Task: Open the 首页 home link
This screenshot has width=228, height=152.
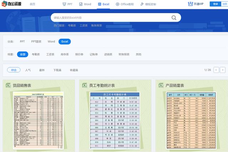Action: [32, 4]
